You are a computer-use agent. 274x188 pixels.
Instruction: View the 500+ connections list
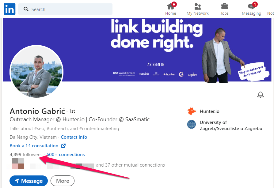pos(65,154)
